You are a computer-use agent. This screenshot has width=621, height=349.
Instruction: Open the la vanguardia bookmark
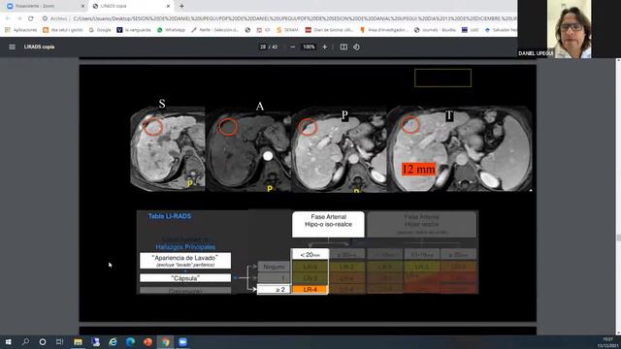(x=134, y=30)
